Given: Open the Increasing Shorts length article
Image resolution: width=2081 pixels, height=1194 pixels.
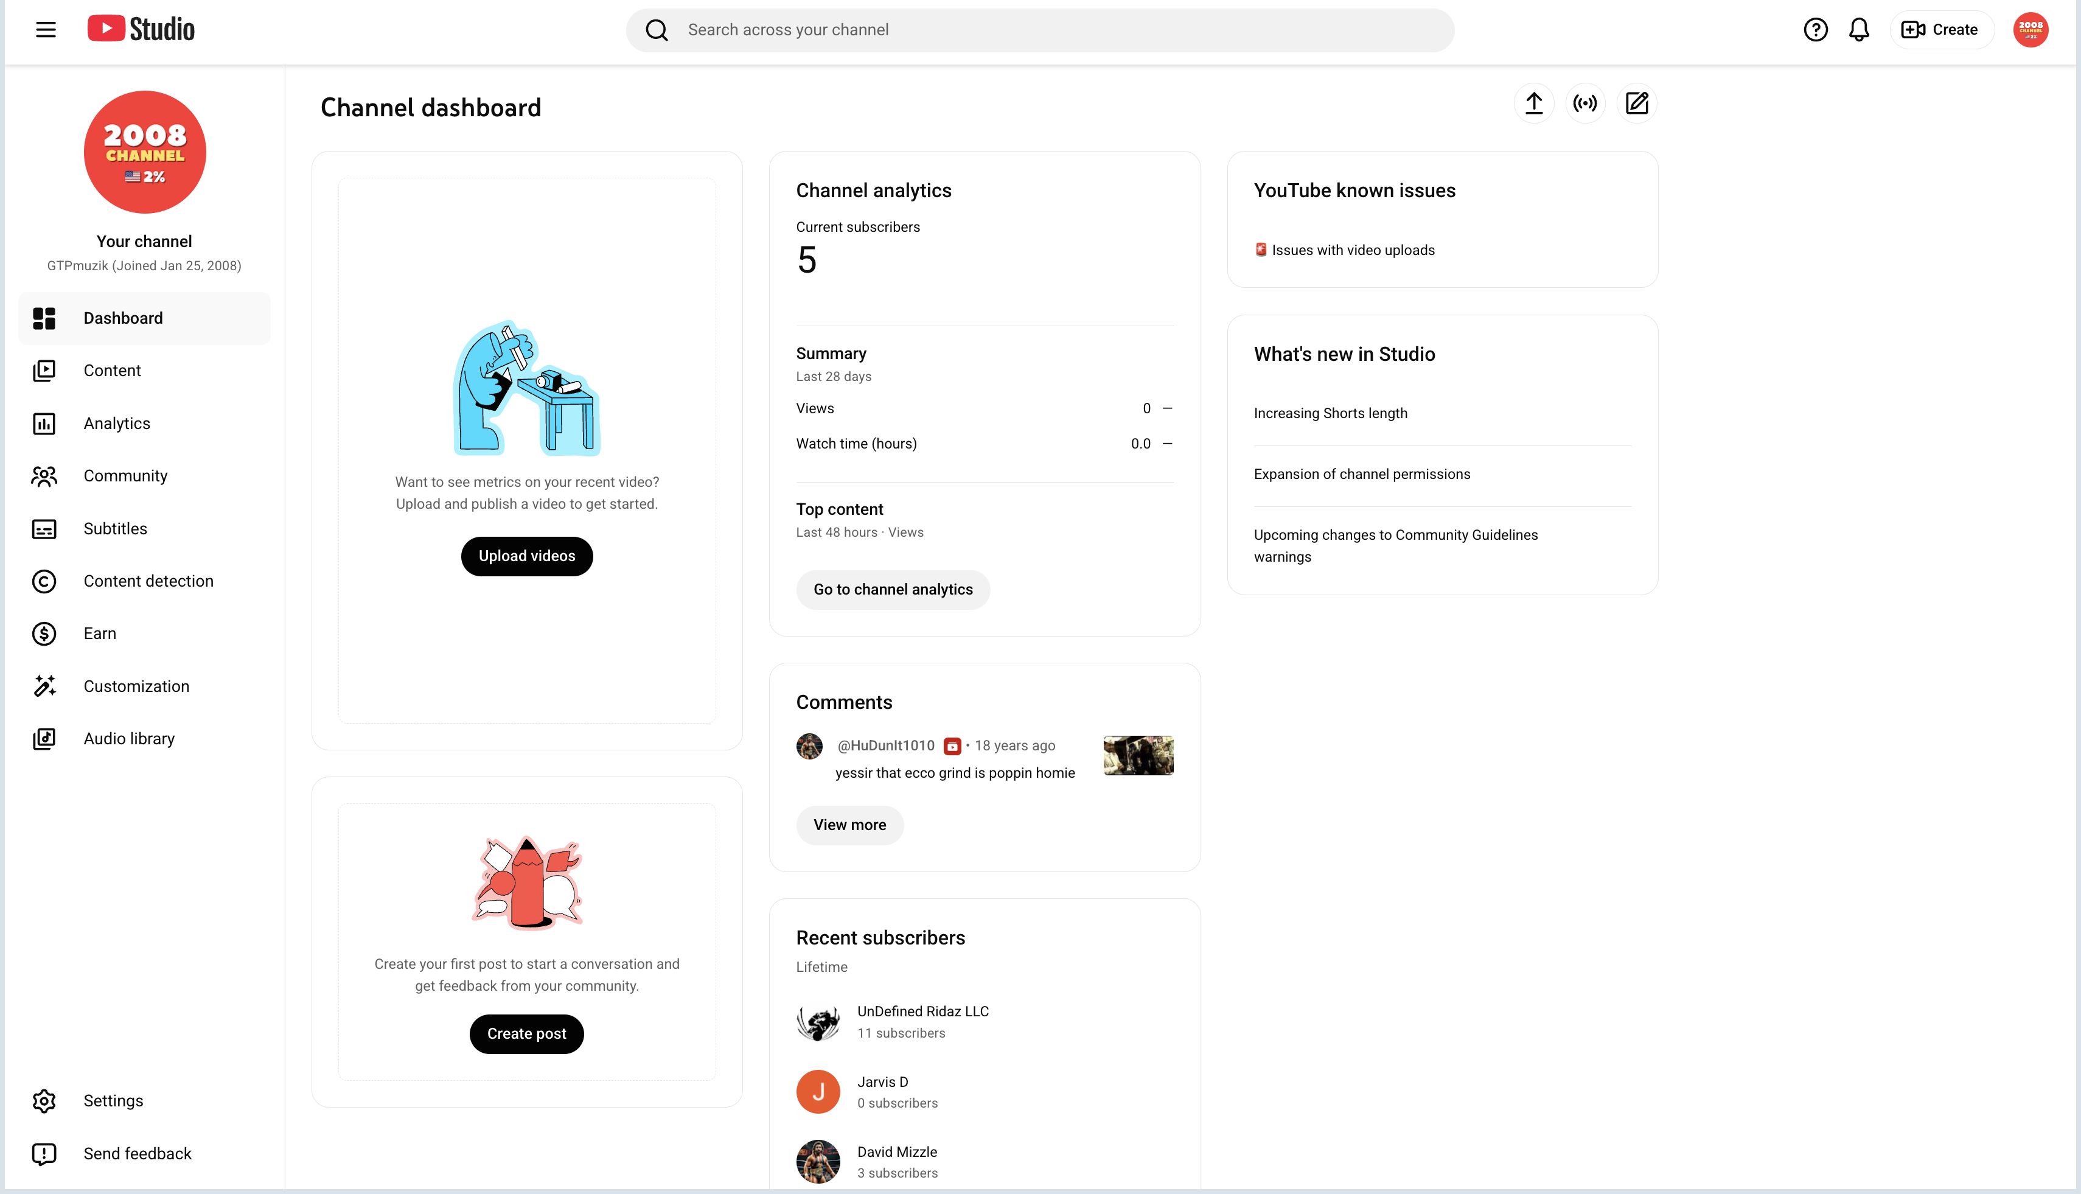Looking at the screenshot, I should (1330, 413).
